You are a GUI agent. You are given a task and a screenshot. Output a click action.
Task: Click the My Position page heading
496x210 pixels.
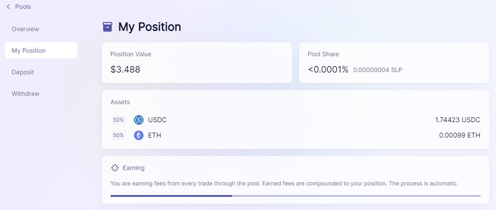coord(150,27)
